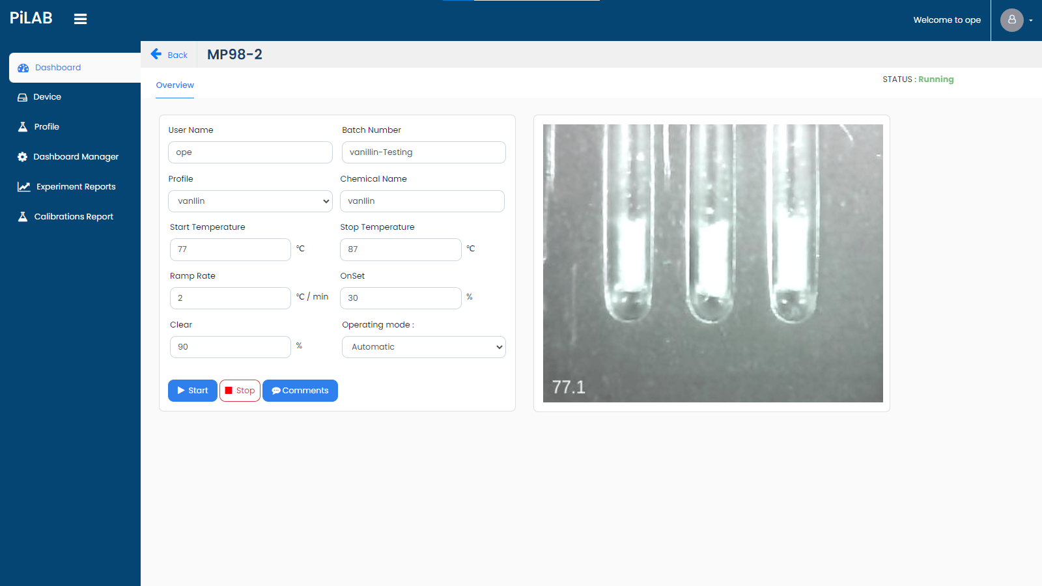Open the Profile dropdown showing vanllin
Viewport: 1042px width, 586px height.
(250, 201)
